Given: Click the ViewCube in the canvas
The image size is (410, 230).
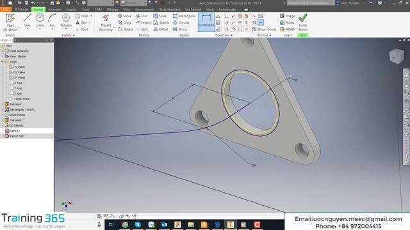Looking at the screenshot, I should click(x=397, y=56).
